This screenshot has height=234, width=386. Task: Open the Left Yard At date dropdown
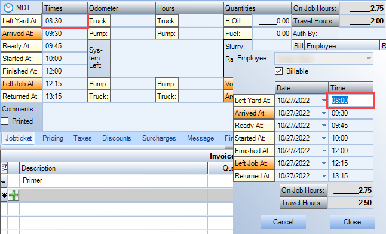(324, 101)
